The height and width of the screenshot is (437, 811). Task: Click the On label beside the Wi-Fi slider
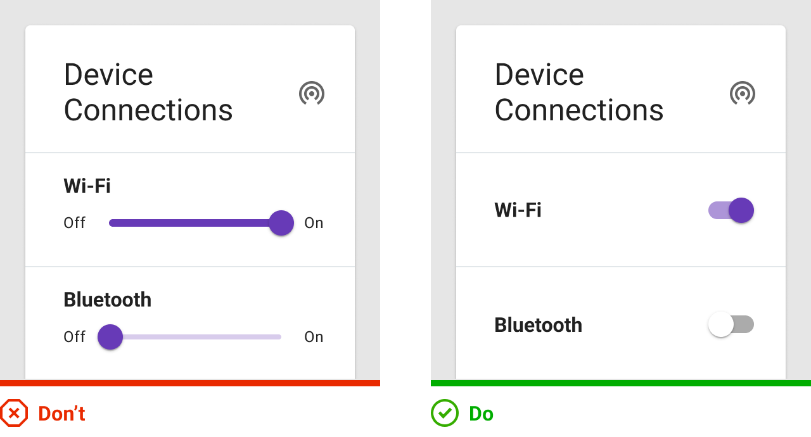pyautogui.click(x=314, y=223)
